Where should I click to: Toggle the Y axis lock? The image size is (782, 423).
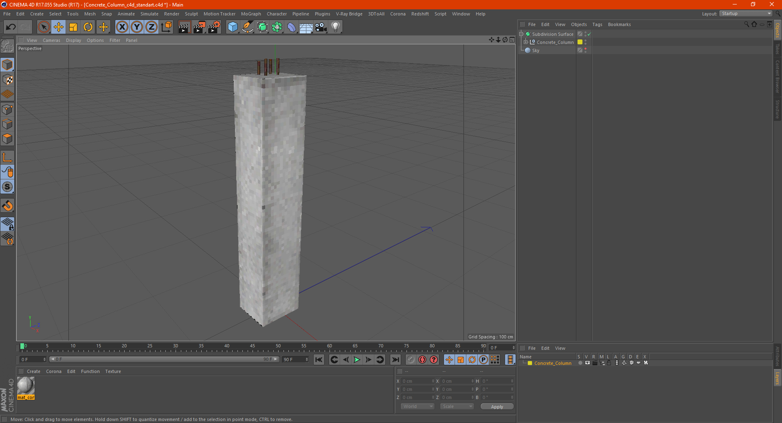137,27
